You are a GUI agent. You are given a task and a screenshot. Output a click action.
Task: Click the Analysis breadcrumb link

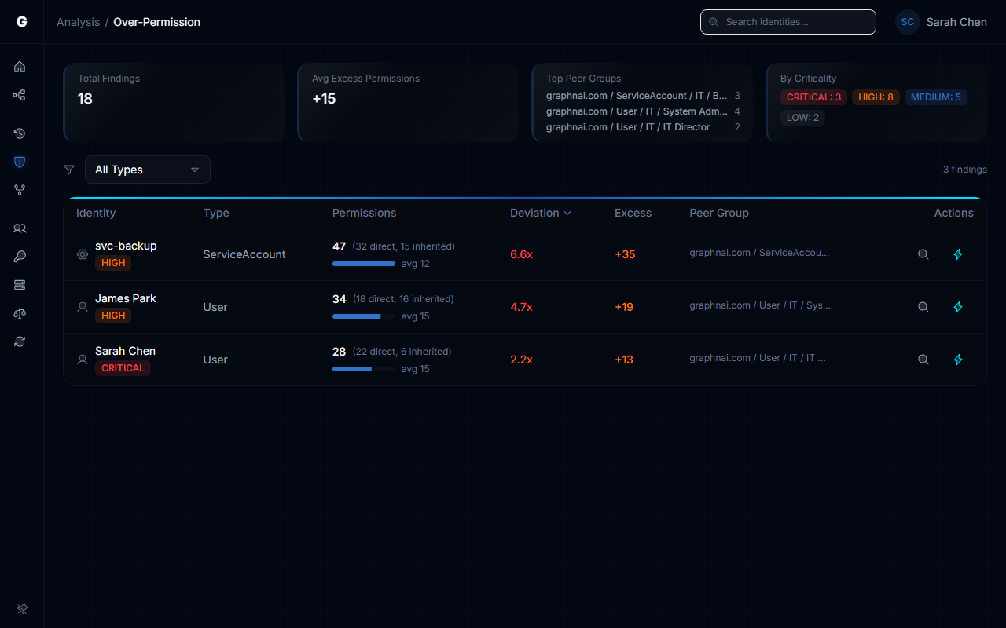78,22
